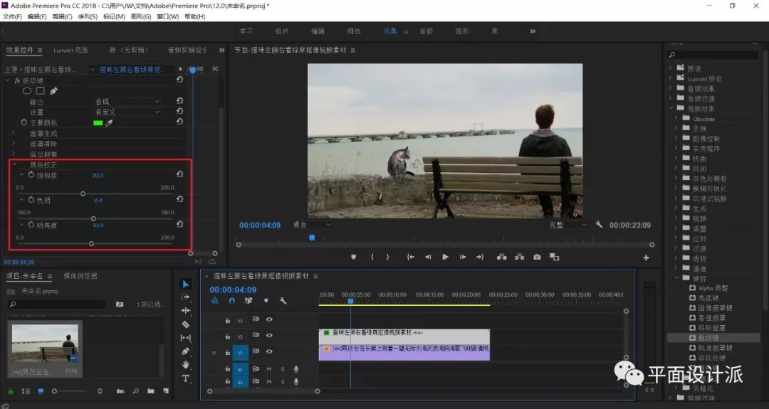769x409 pixels.
Task: Open the 剪辑(C) menu
Action: click(x=62, y=16)
